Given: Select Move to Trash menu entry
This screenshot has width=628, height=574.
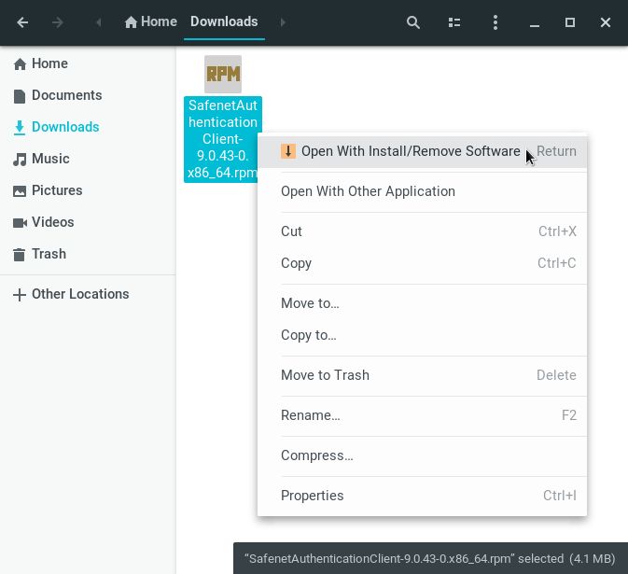Looking at the screenshot, I should click(x=422, y=375).
